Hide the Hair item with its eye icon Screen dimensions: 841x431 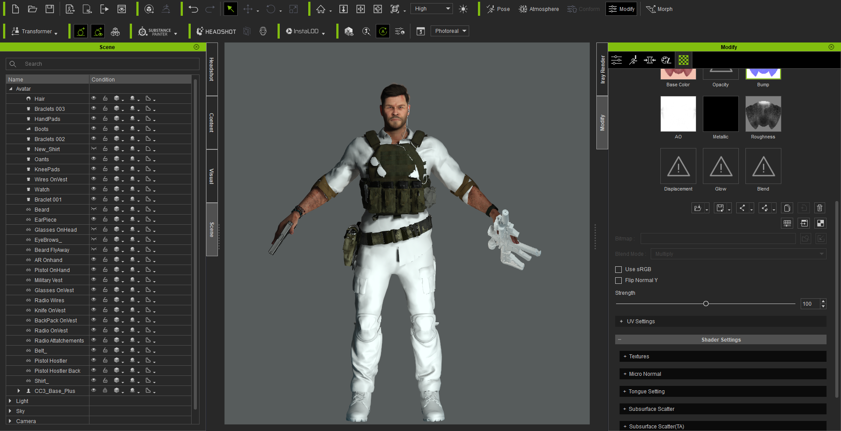(x=93, y=98)
